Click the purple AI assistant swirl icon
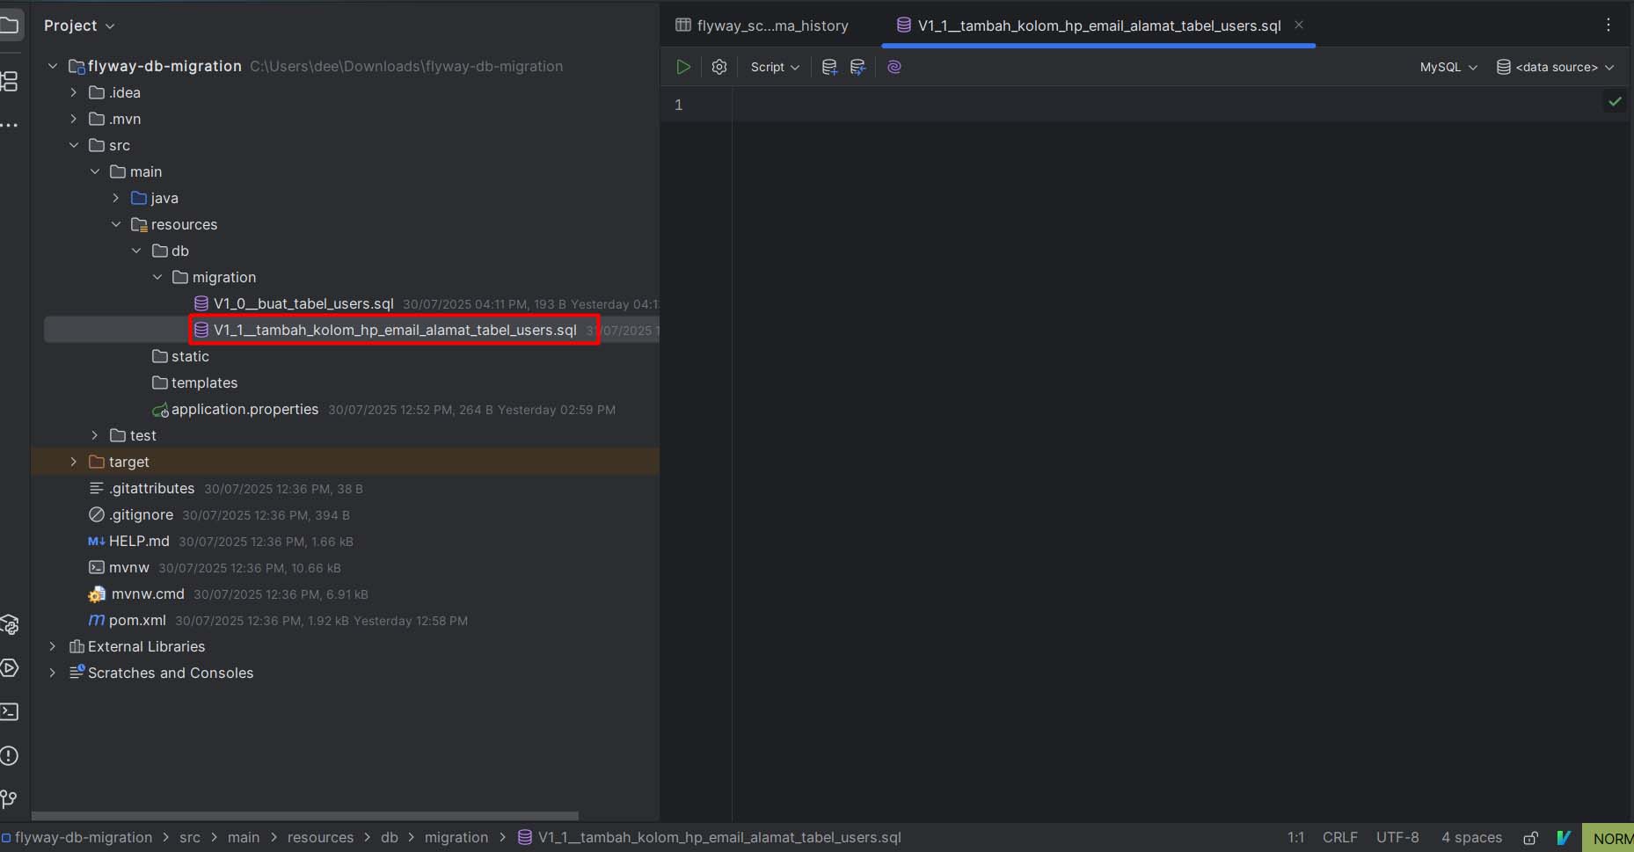The height and width of the screenshot is (852, 1634). pyautogui.click(x=894, y=67)
